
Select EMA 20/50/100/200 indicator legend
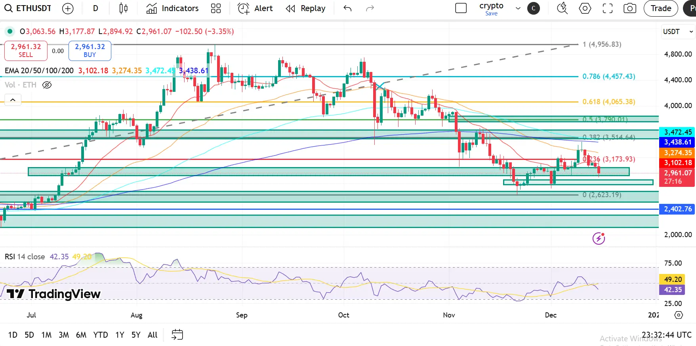(x=39, y=70)
